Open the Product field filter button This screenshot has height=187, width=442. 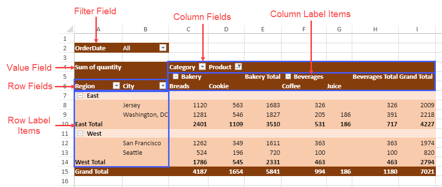238,67
